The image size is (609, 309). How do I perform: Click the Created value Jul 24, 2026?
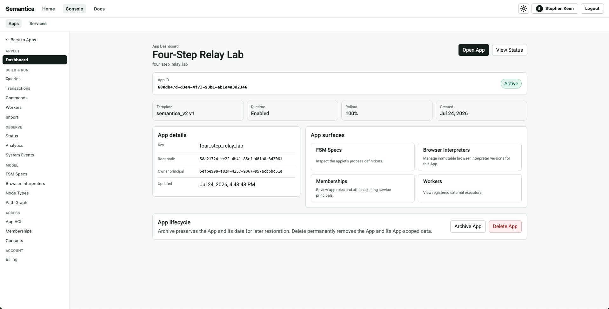tap(454, 113)
